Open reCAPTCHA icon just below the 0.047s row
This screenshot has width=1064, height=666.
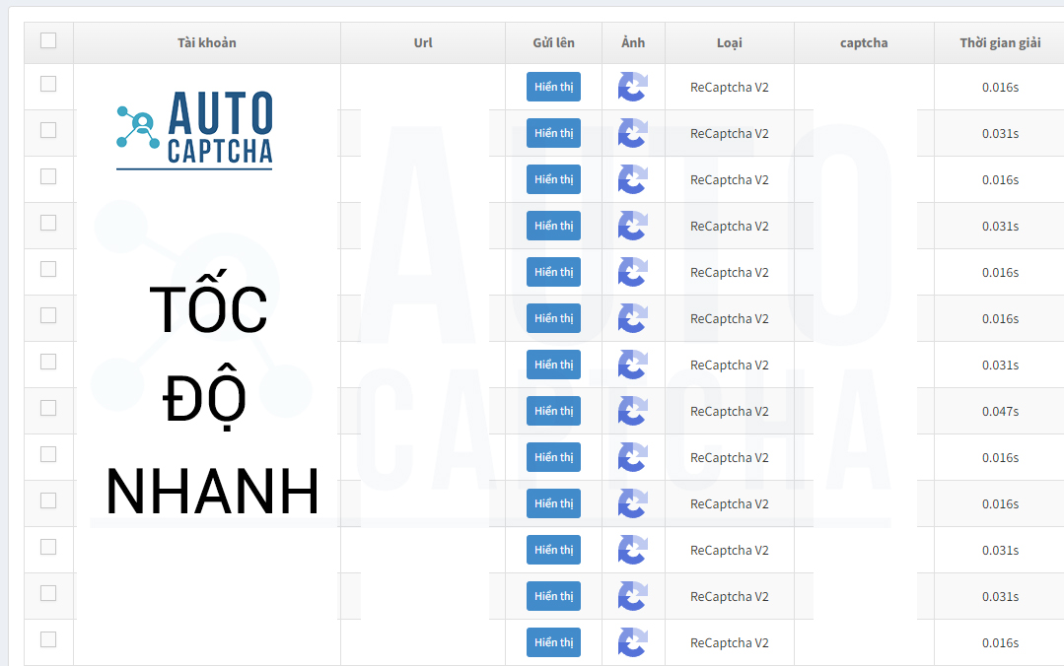coord(633,457)
